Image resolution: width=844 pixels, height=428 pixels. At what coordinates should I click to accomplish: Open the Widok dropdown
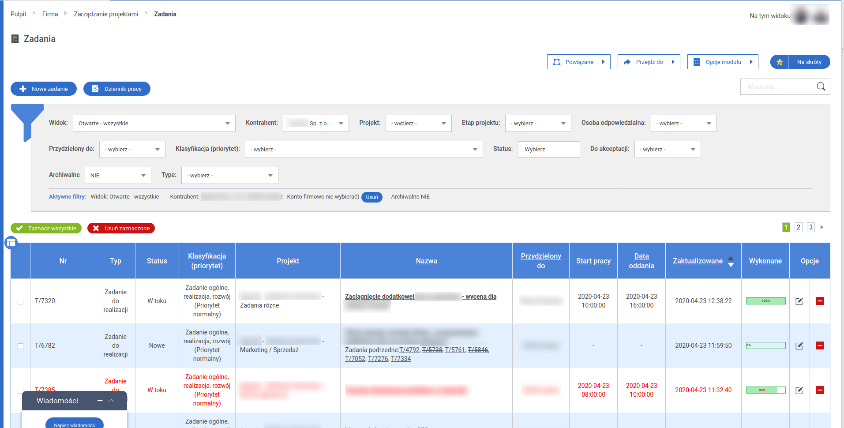tap(154, 124)
